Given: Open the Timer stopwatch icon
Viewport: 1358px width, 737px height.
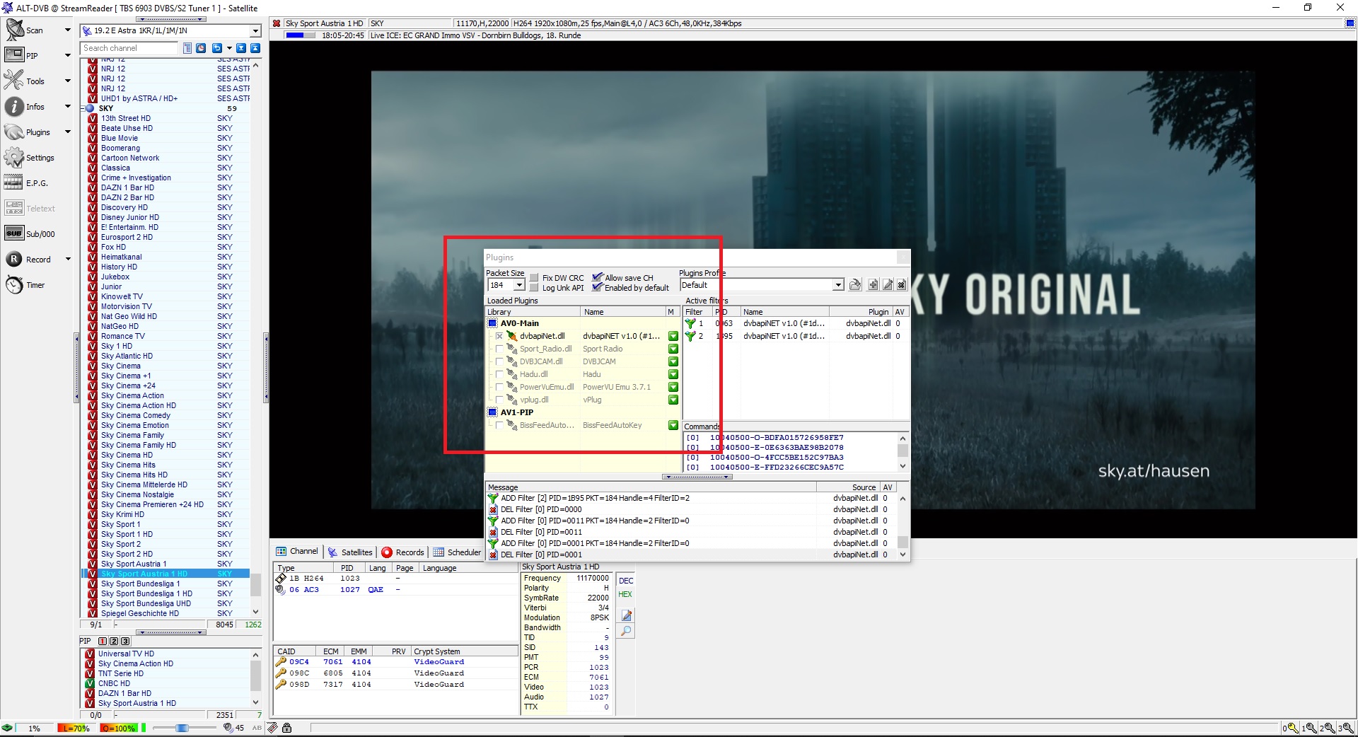Looking at the screenshot, I should point(15,284).
